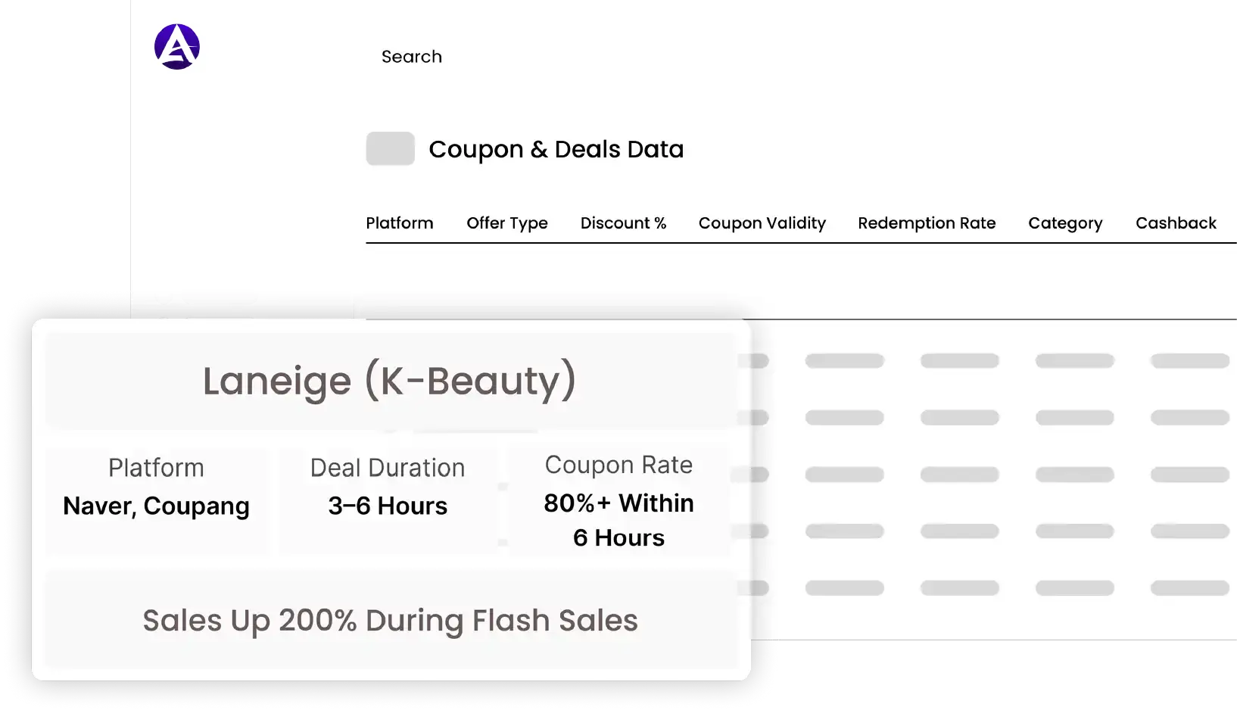Click the Coupon & Deals Data heading
The image size is (1237, 713).
[x=556, y=149]
